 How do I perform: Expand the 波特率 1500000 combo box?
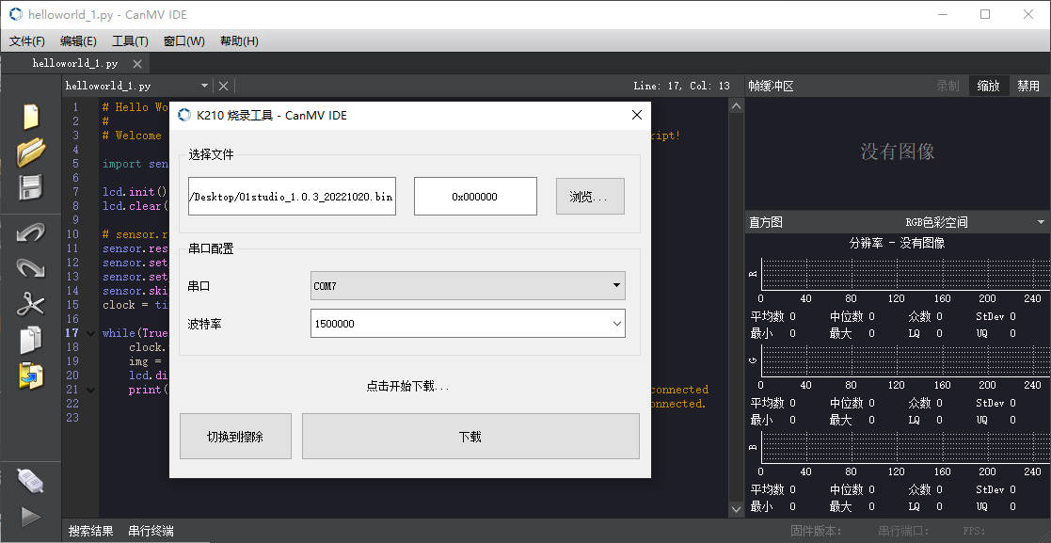[x=468, y=323]
